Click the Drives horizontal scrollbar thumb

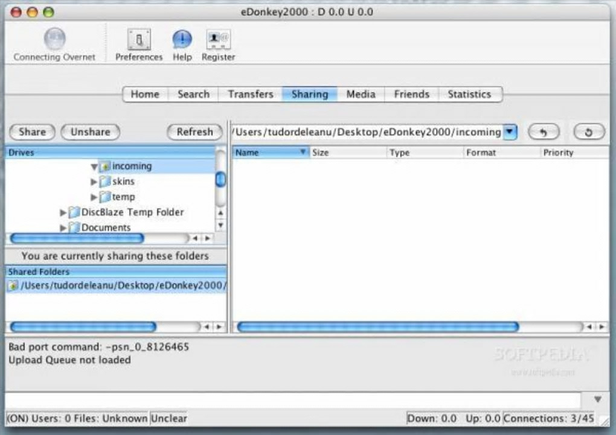coord(77,238)
